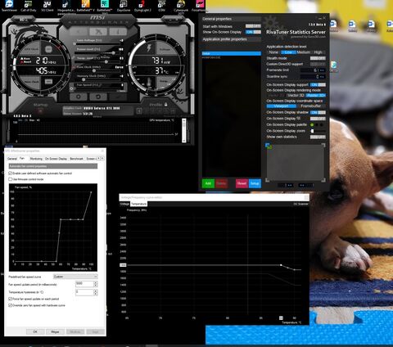Viewport: 393px width, 347px height.
Task: Click the Reset button in RivaTuner
Action: click(x=242, y=183)
